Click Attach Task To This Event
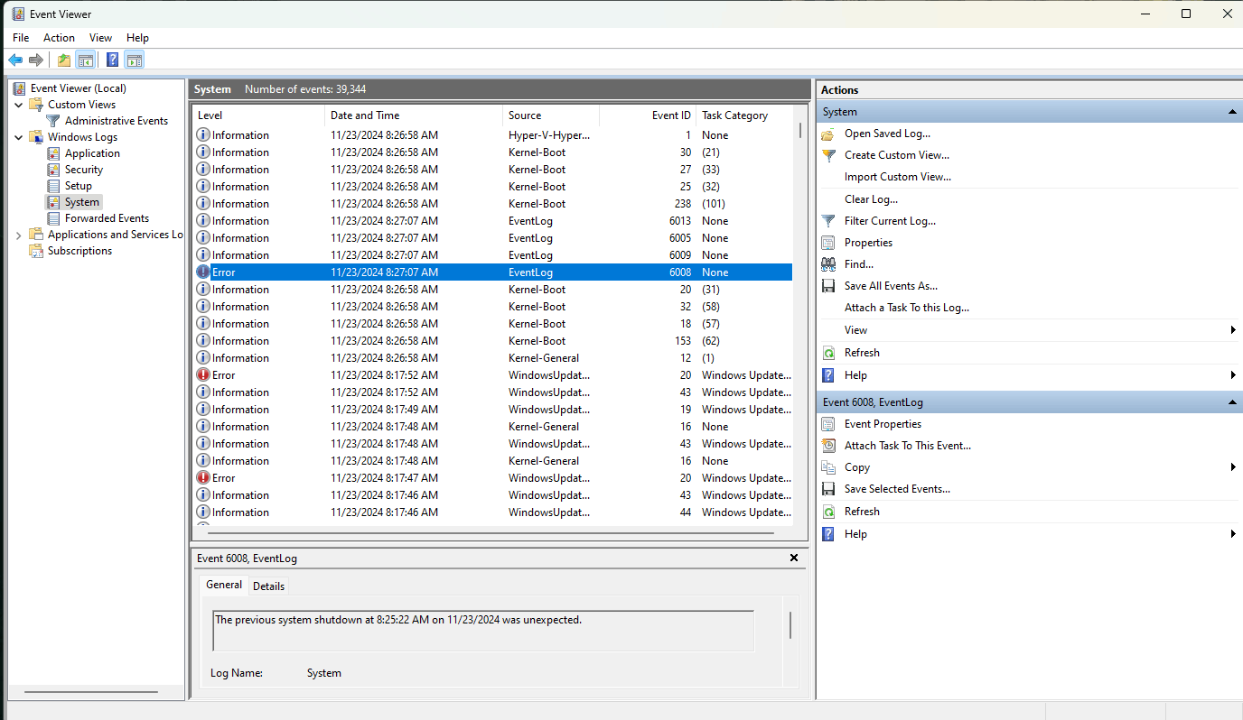The image size is (1243, 720). (x=908, y=446)
